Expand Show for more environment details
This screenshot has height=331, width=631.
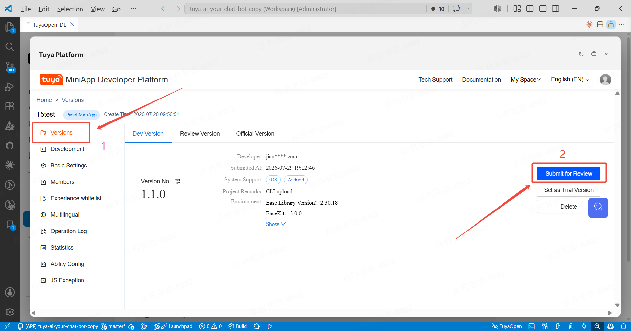[x=276, y=224]
